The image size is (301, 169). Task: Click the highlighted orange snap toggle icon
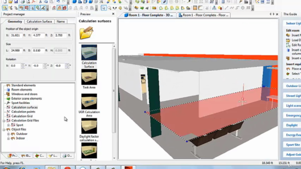59,8
